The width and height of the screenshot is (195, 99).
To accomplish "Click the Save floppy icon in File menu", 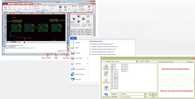I will 73,53.
